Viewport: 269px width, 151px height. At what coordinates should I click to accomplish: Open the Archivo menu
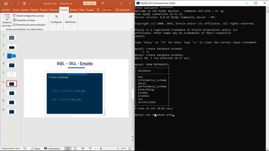[6, 10]
